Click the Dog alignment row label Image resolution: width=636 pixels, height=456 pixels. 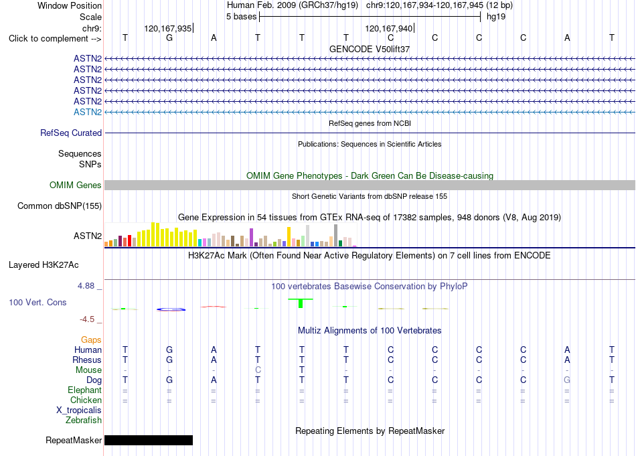pyautogui.click(x=94, y=380)
